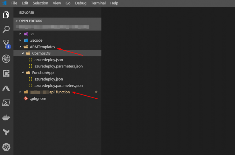Open the Docker whale icon
The image size is (235, 155).
coord(6,118)
